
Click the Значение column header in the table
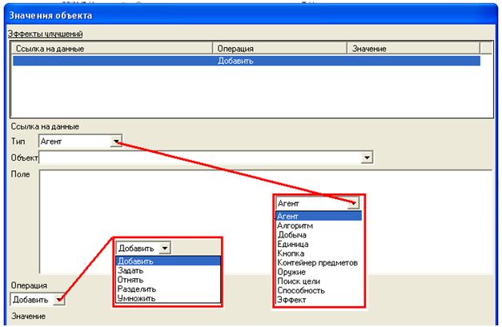click(414, 49)
